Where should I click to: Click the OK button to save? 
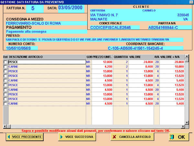179,137
